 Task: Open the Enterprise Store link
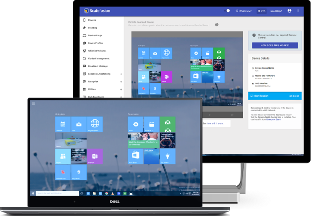point(273,119)
